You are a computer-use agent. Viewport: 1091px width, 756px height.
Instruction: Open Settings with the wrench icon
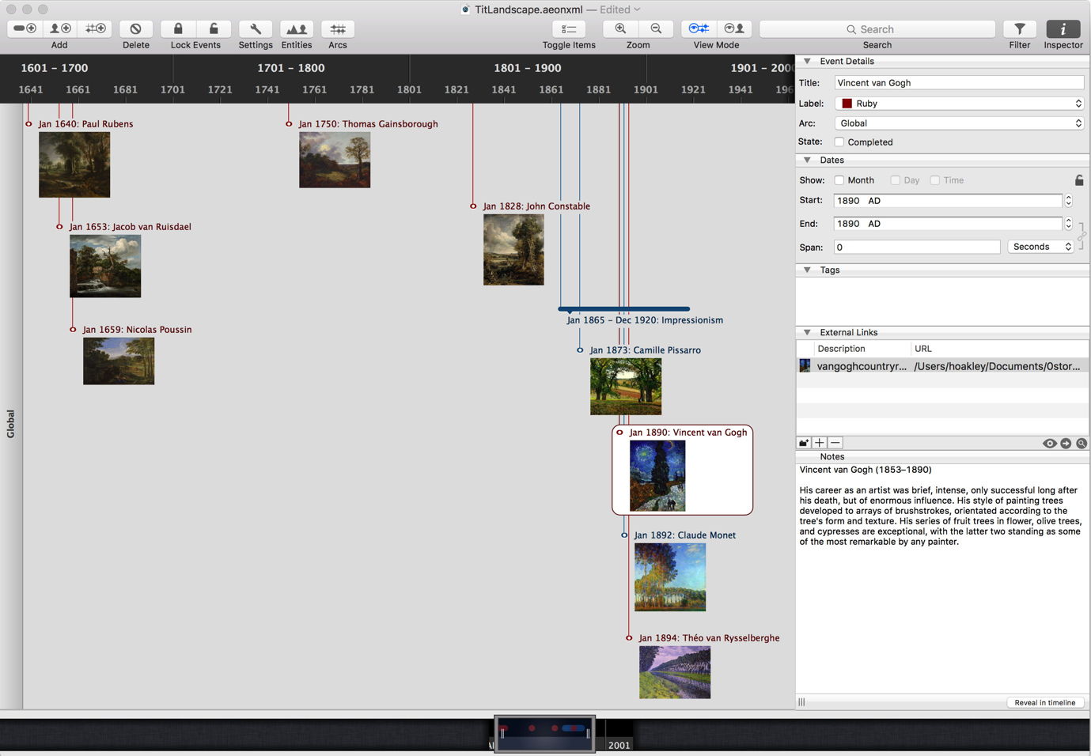[256, 29]
